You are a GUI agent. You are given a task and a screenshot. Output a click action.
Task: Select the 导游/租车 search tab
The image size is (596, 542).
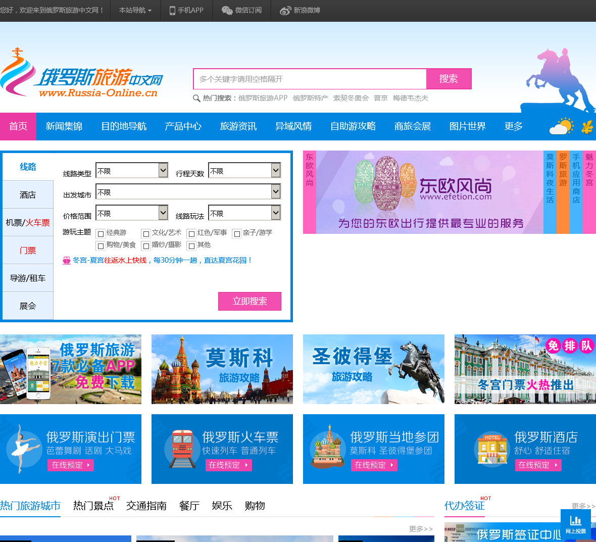[x=28, y=278]
